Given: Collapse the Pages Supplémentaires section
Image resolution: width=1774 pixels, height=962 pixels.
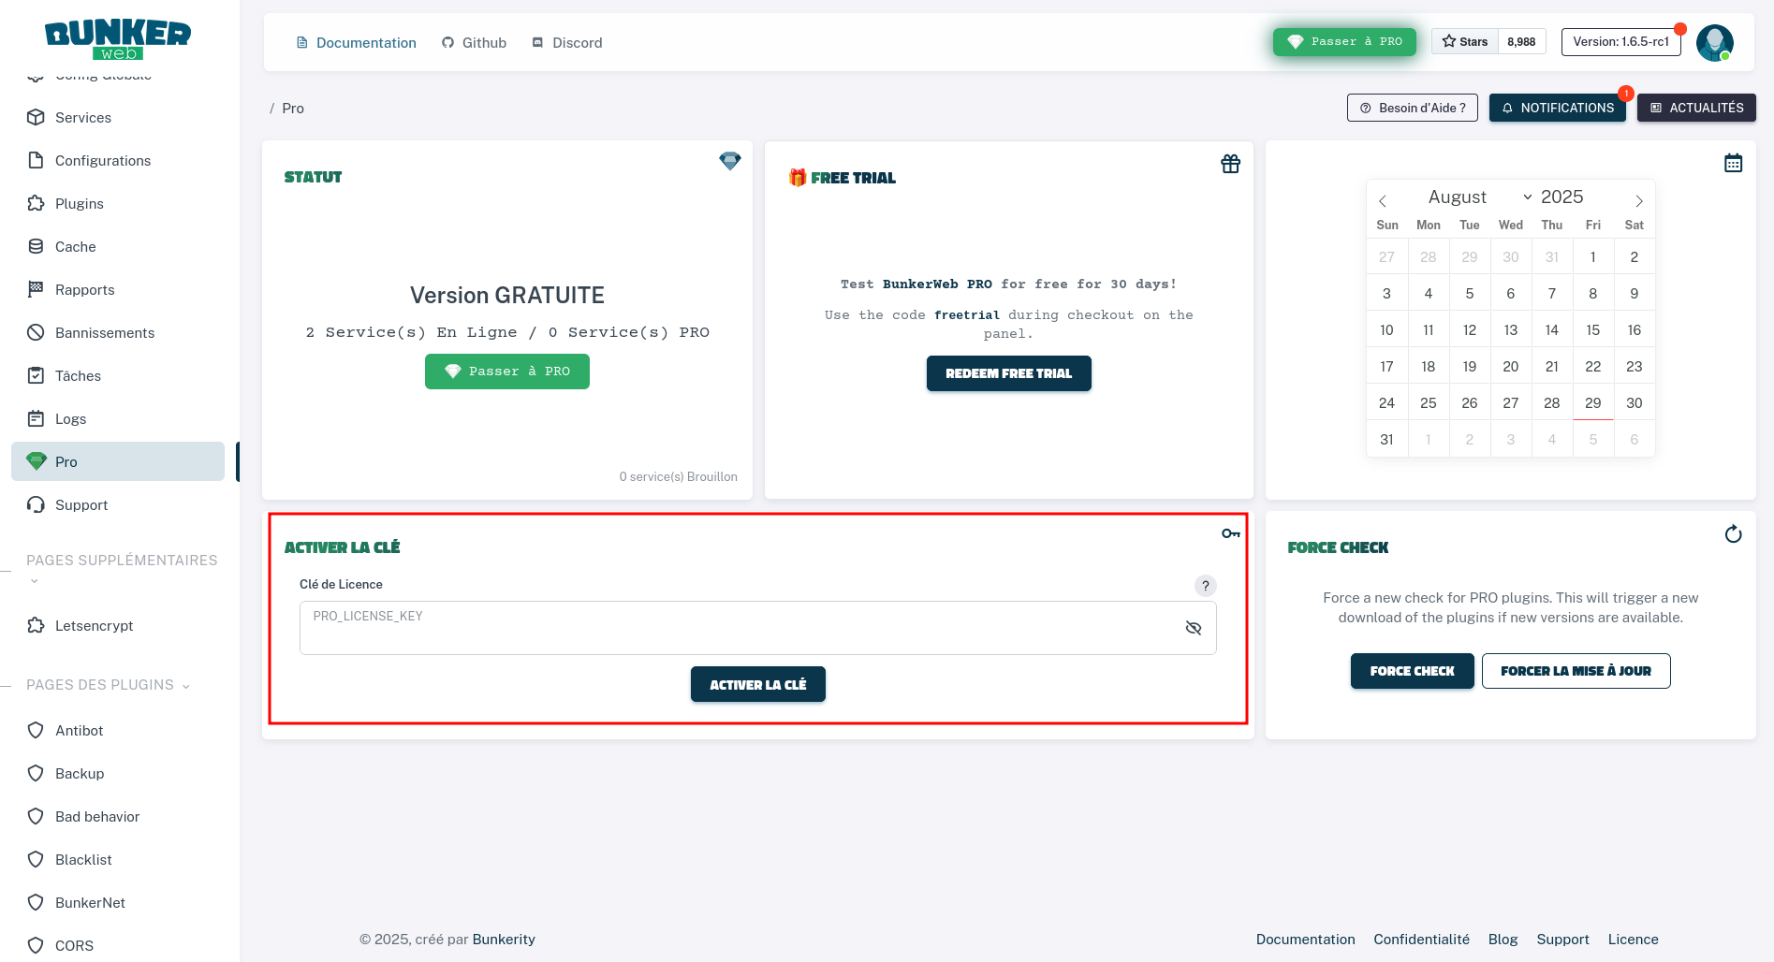Looking at the screenshot, I should point(35,581).
